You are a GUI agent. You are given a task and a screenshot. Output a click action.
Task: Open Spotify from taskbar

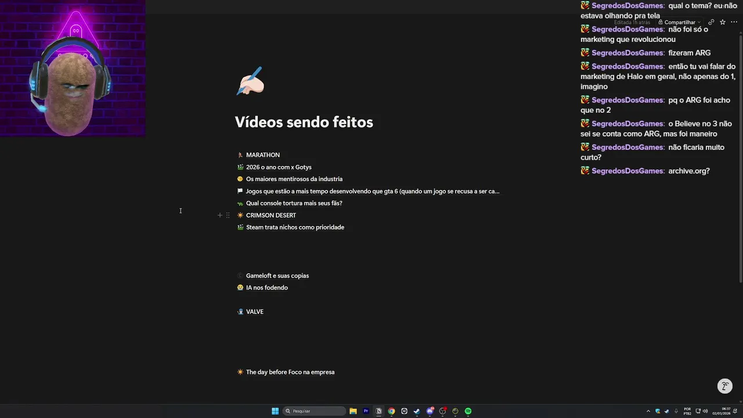[x=468, y=411]
